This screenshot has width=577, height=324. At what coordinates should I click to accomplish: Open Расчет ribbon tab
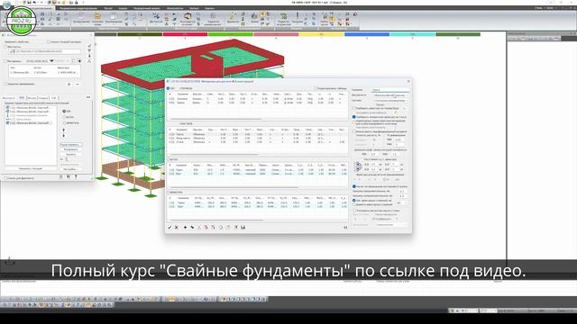[108, 8]
